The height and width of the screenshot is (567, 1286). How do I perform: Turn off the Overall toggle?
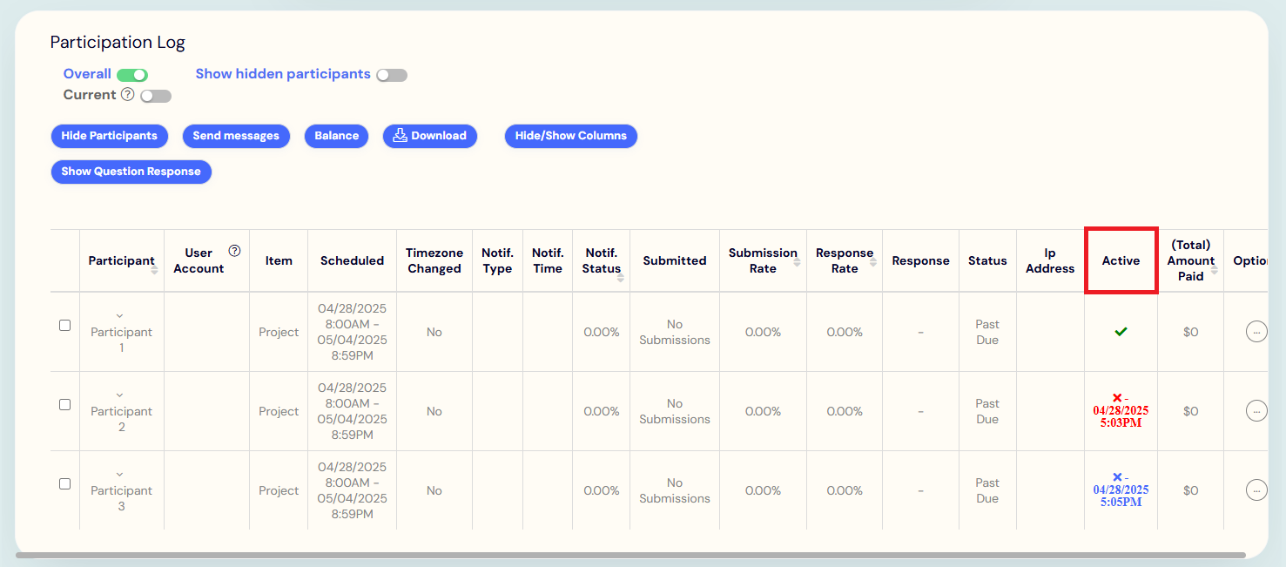132,75
